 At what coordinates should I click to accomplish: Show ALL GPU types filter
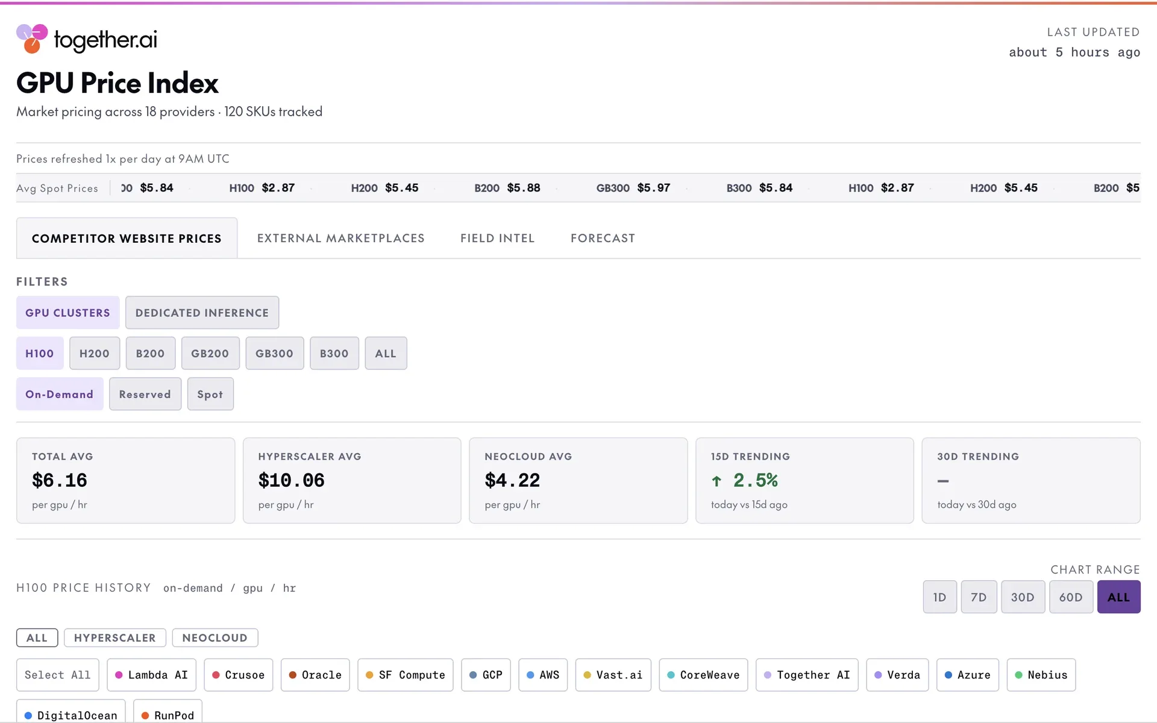386,354
